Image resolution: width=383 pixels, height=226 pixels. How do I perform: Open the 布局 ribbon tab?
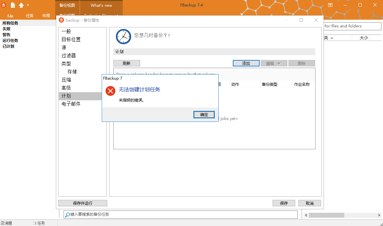click(46, 16)
